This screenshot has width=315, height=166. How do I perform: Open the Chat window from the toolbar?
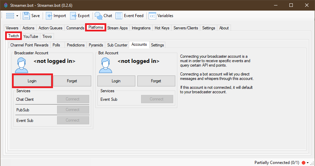[x=103, y=16]
